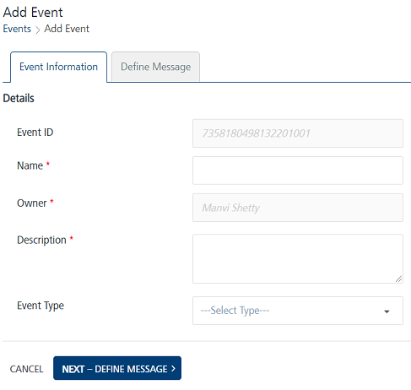Click the Event Type label
Screen dimensions: 411x390
pos(41,306)
